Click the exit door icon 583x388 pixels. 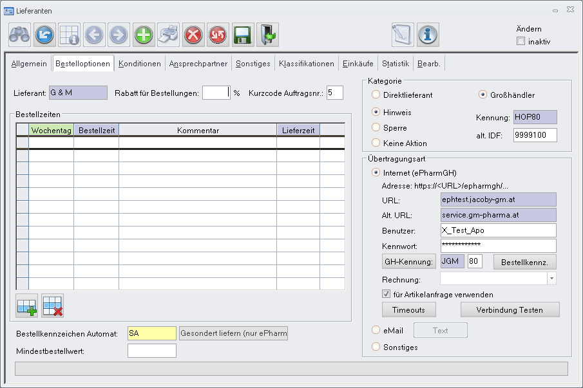[267, 35]
